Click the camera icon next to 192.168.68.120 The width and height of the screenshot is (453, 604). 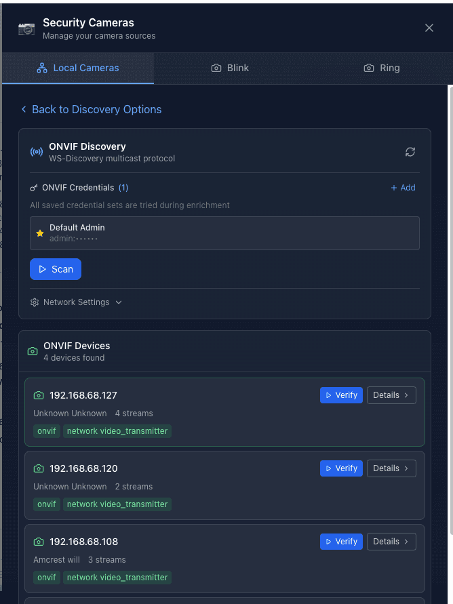[x=39, y=468]
